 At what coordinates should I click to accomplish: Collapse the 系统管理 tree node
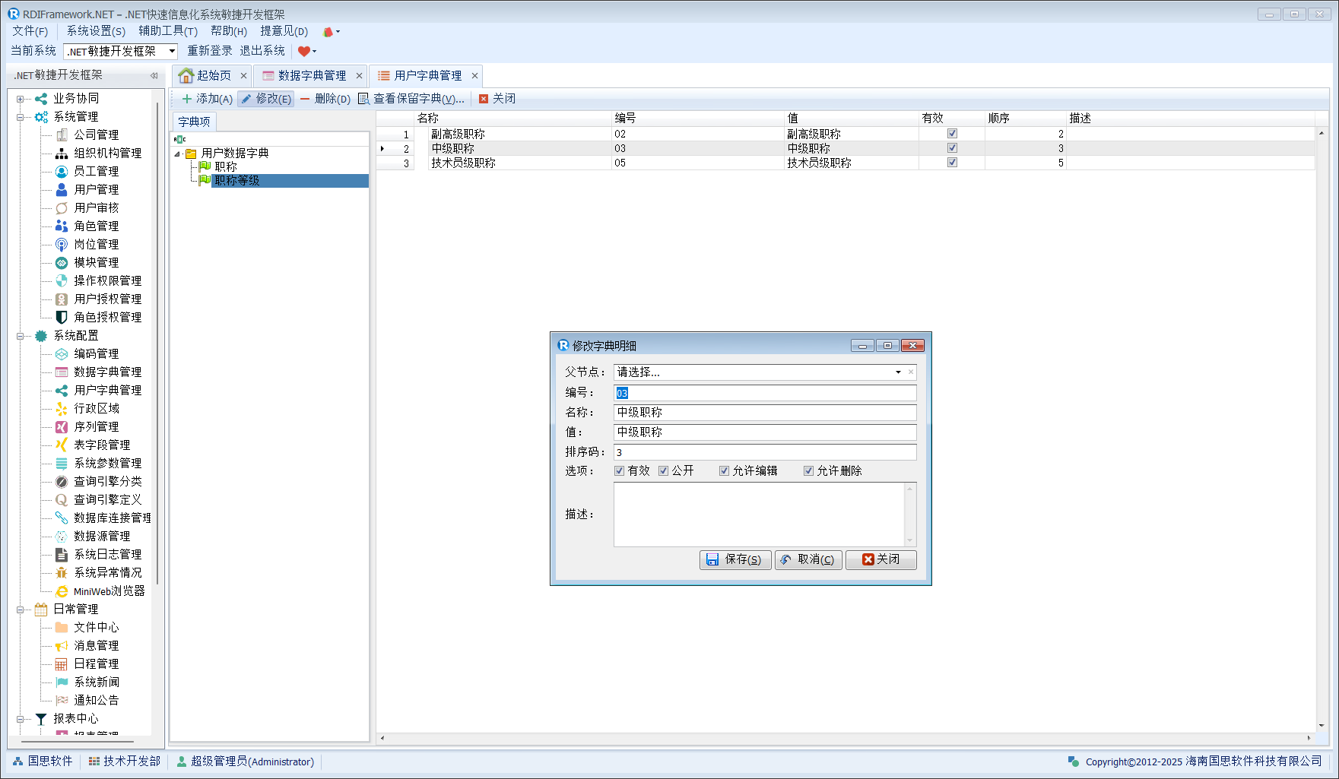(x=21, y=117)
